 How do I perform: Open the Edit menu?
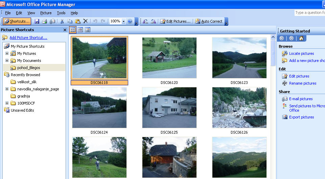pyautogui.click(x=19, y=13)
